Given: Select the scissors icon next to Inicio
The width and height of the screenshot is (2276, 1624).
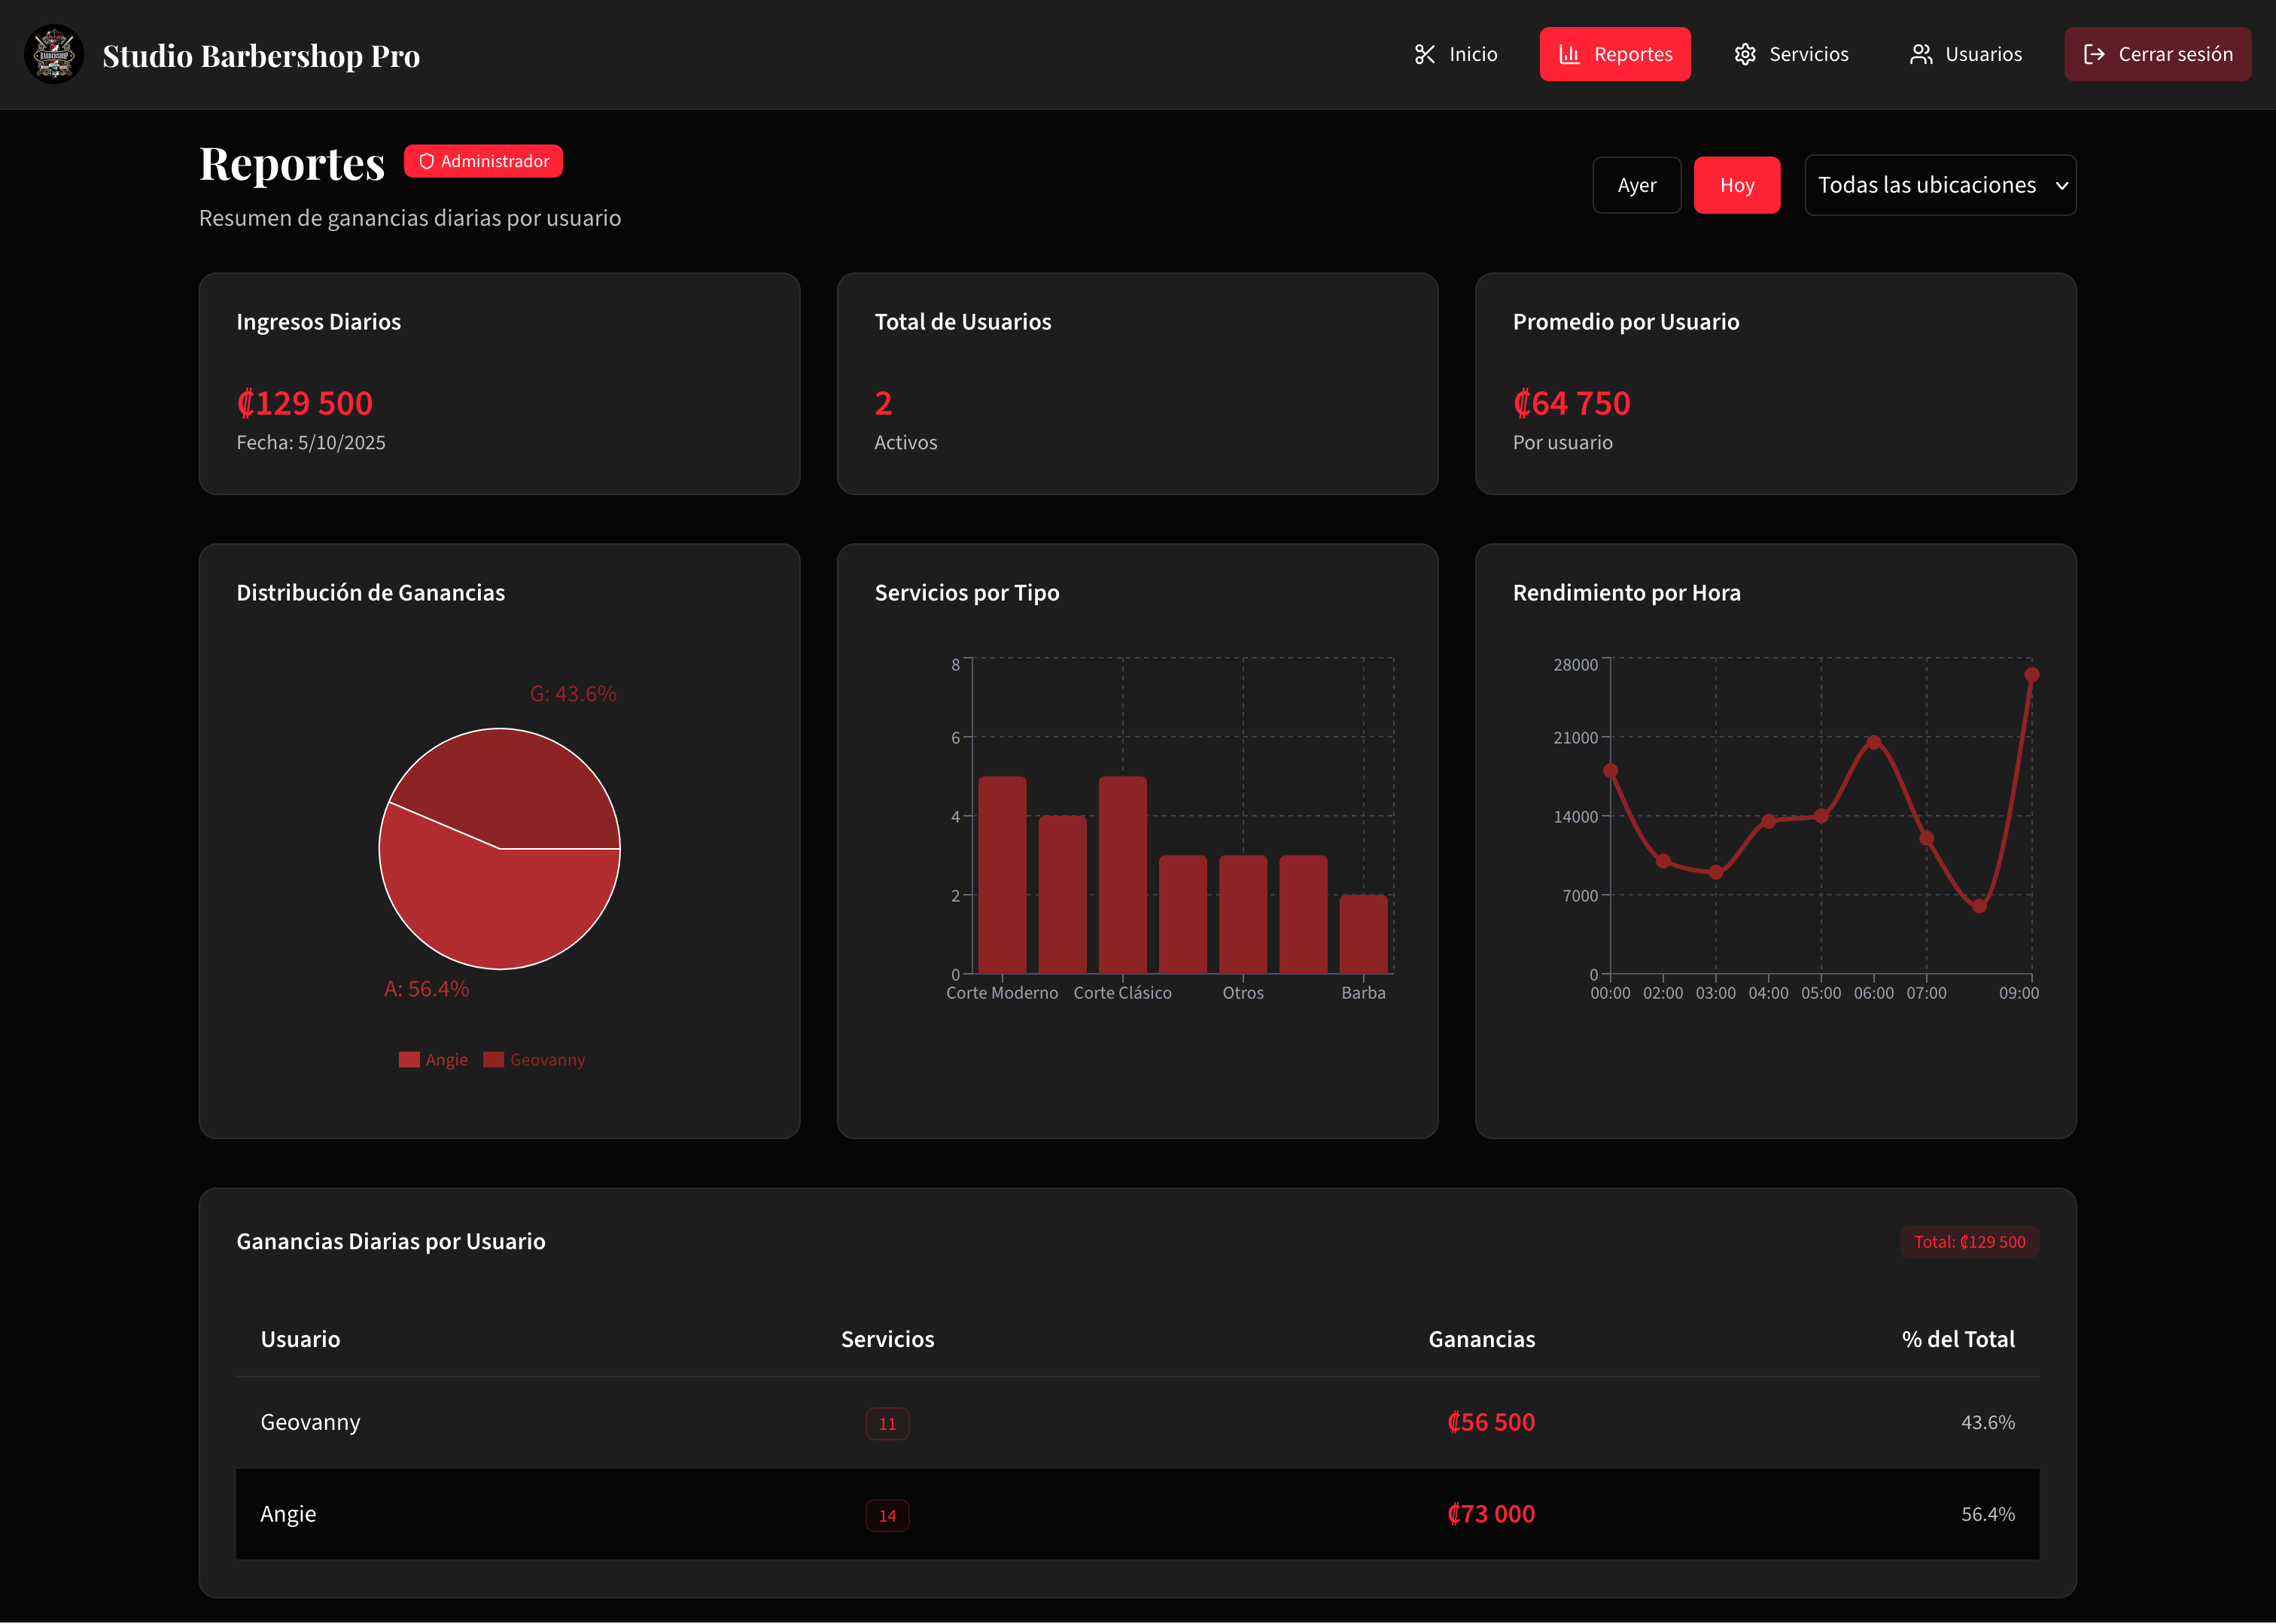Looking at the screenshot, I should pyautogui.click(x=1425, y=54).
